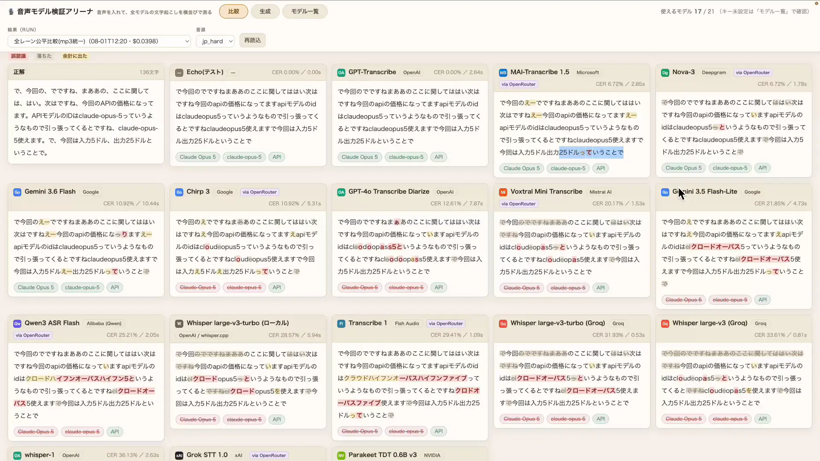The image size is (820, 461).
Task: Click API tag in MAI-Transcribe 1.5 card
Action: coord(600,168)
